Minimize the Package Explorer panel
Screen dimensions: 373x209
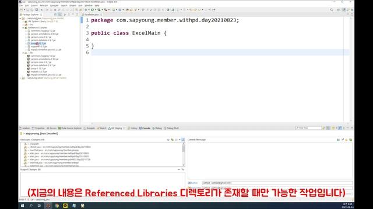point(73,15)
